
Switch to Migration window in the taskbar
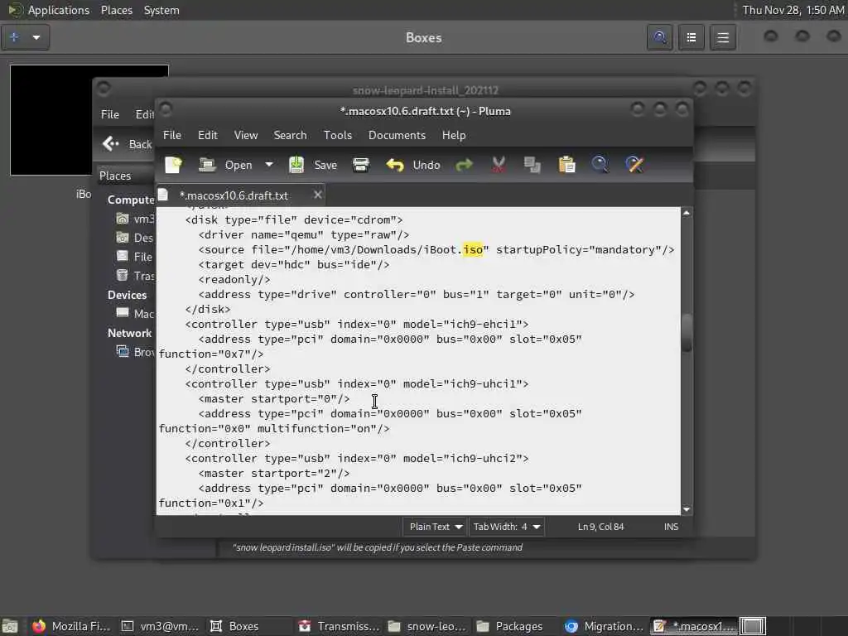tap(604, 626)
